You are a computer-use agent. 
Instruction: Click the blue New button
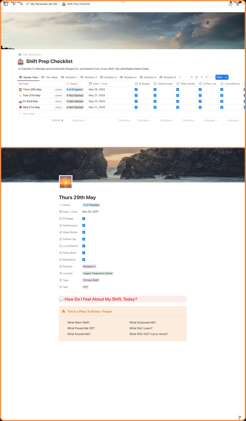219,77
